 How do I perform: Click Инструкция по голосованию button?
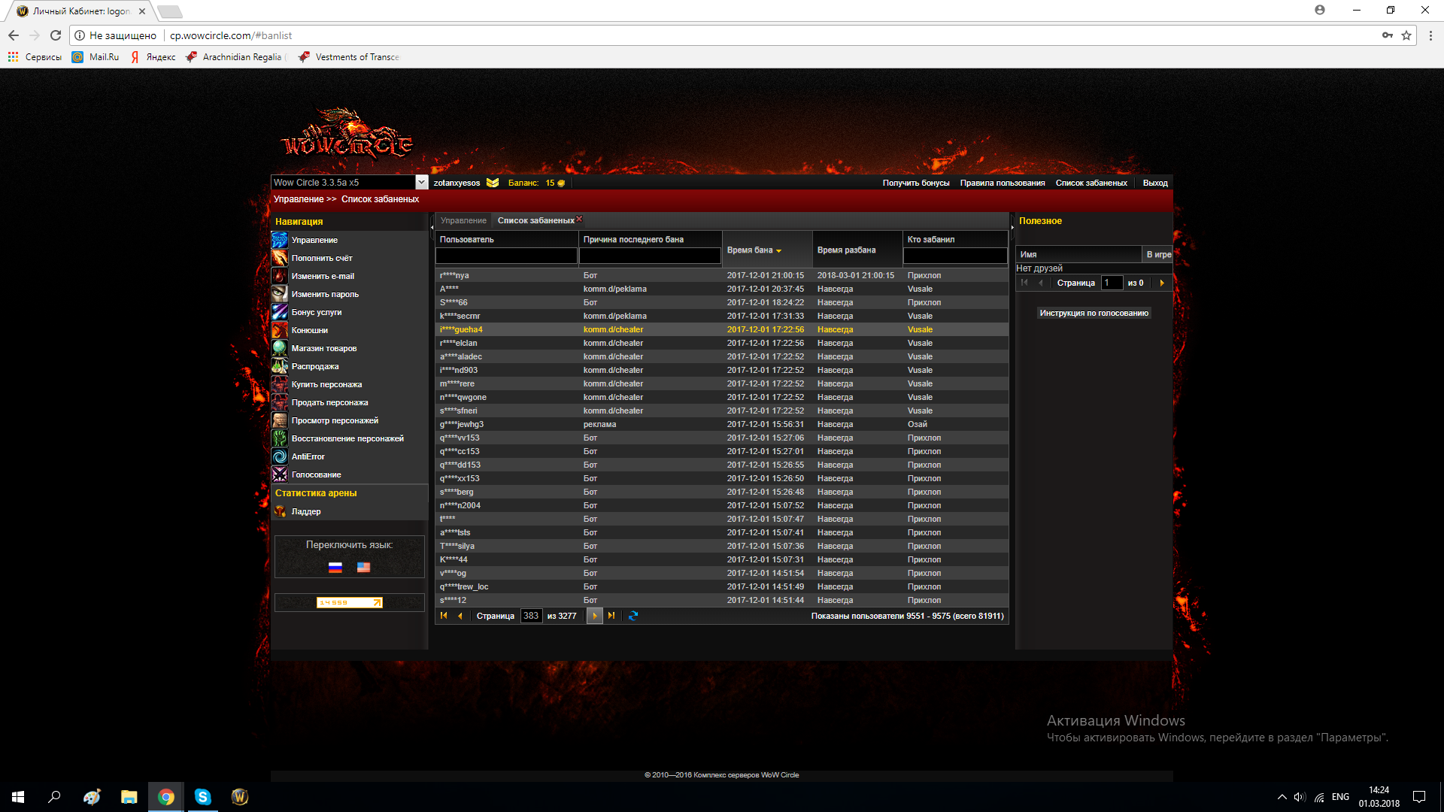point(1094,313)
